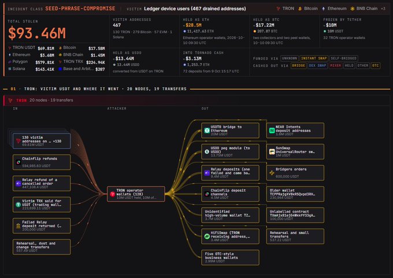The width and height of the screenshot is (393, 278).
Task: Click the SunSwap UniversalRouter node icon
Action: click(272, 151)
